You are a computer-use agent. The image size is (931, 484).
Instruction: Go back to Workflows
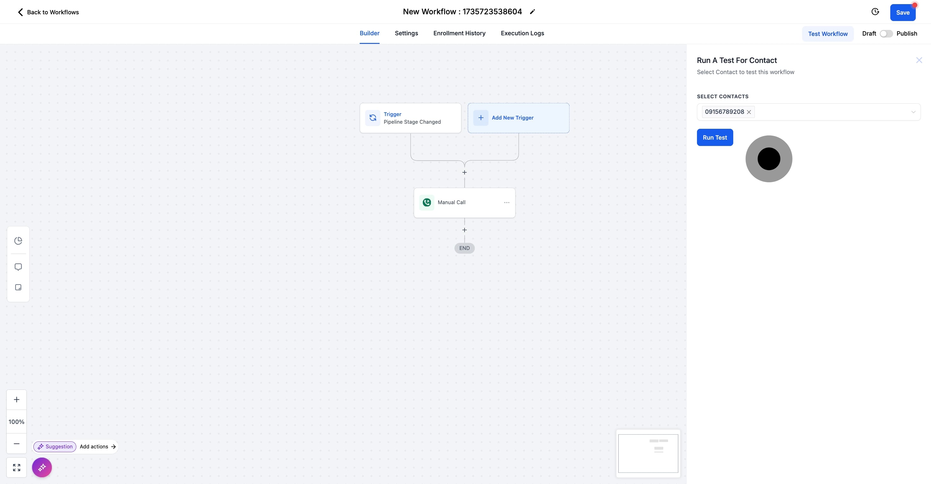click(48, 12)
